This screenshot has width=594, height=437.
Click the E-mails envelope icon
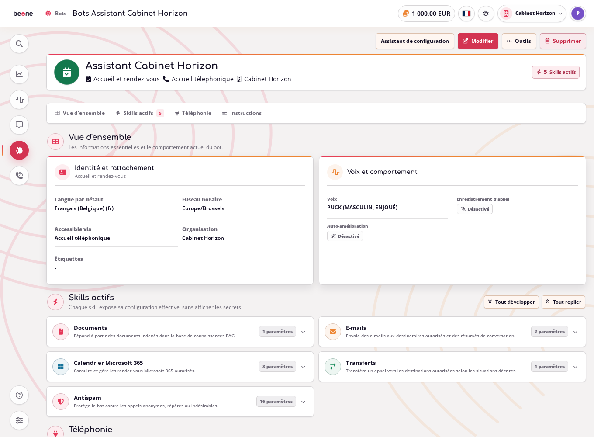point(333,332)
